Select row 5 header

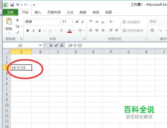(7, 78)
